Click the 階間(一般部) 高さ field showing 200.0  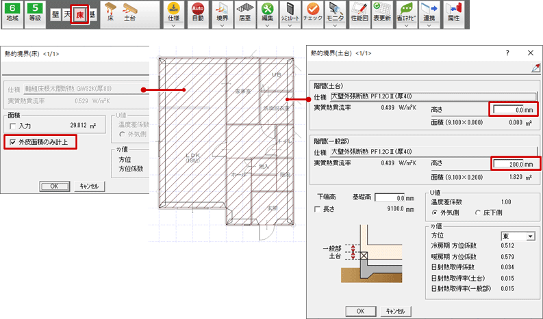click(x=515, y=164)
